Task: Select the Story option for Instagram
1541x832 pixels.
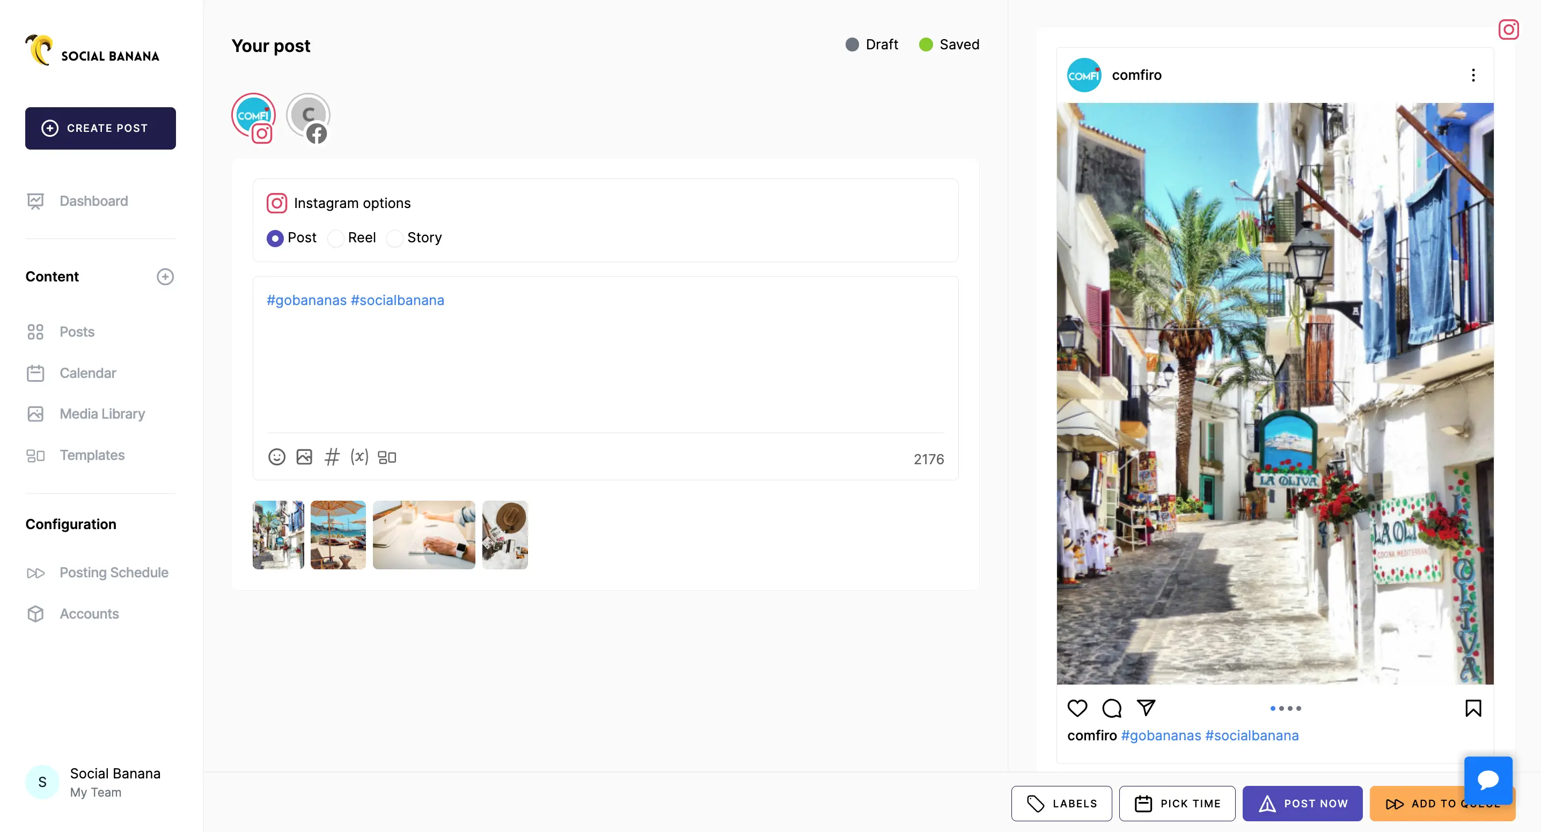Action: click(x=395, y=238)
